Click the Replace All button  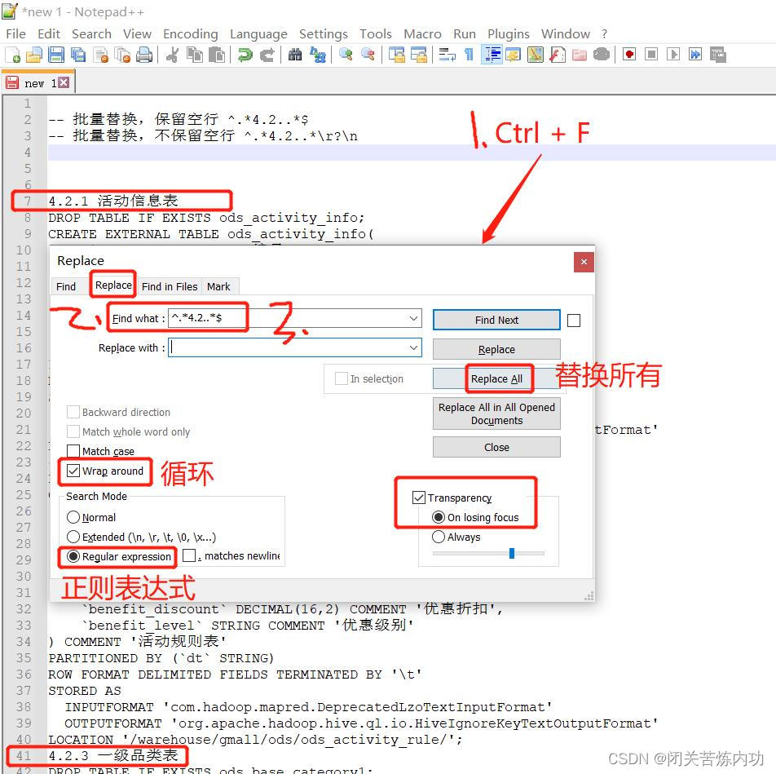tap(496, 378)
